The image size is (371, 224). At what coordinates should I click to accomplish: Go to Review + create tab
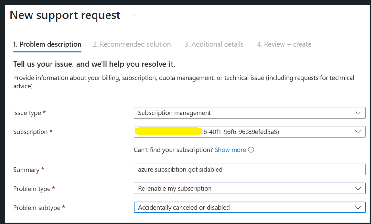284,44
